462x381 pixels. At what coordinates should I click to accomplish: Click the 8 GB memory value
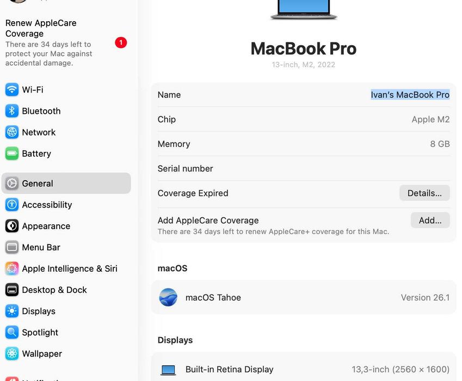[x=440, y=144]
